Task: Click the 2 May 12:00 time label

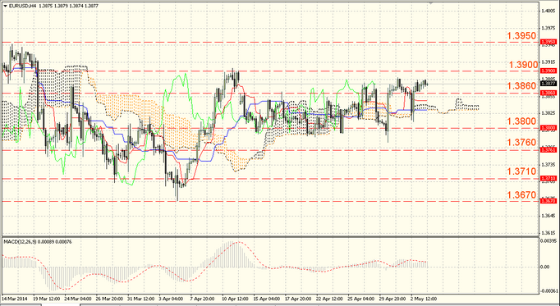Action: pyautogui.click(x=424, y=299)
